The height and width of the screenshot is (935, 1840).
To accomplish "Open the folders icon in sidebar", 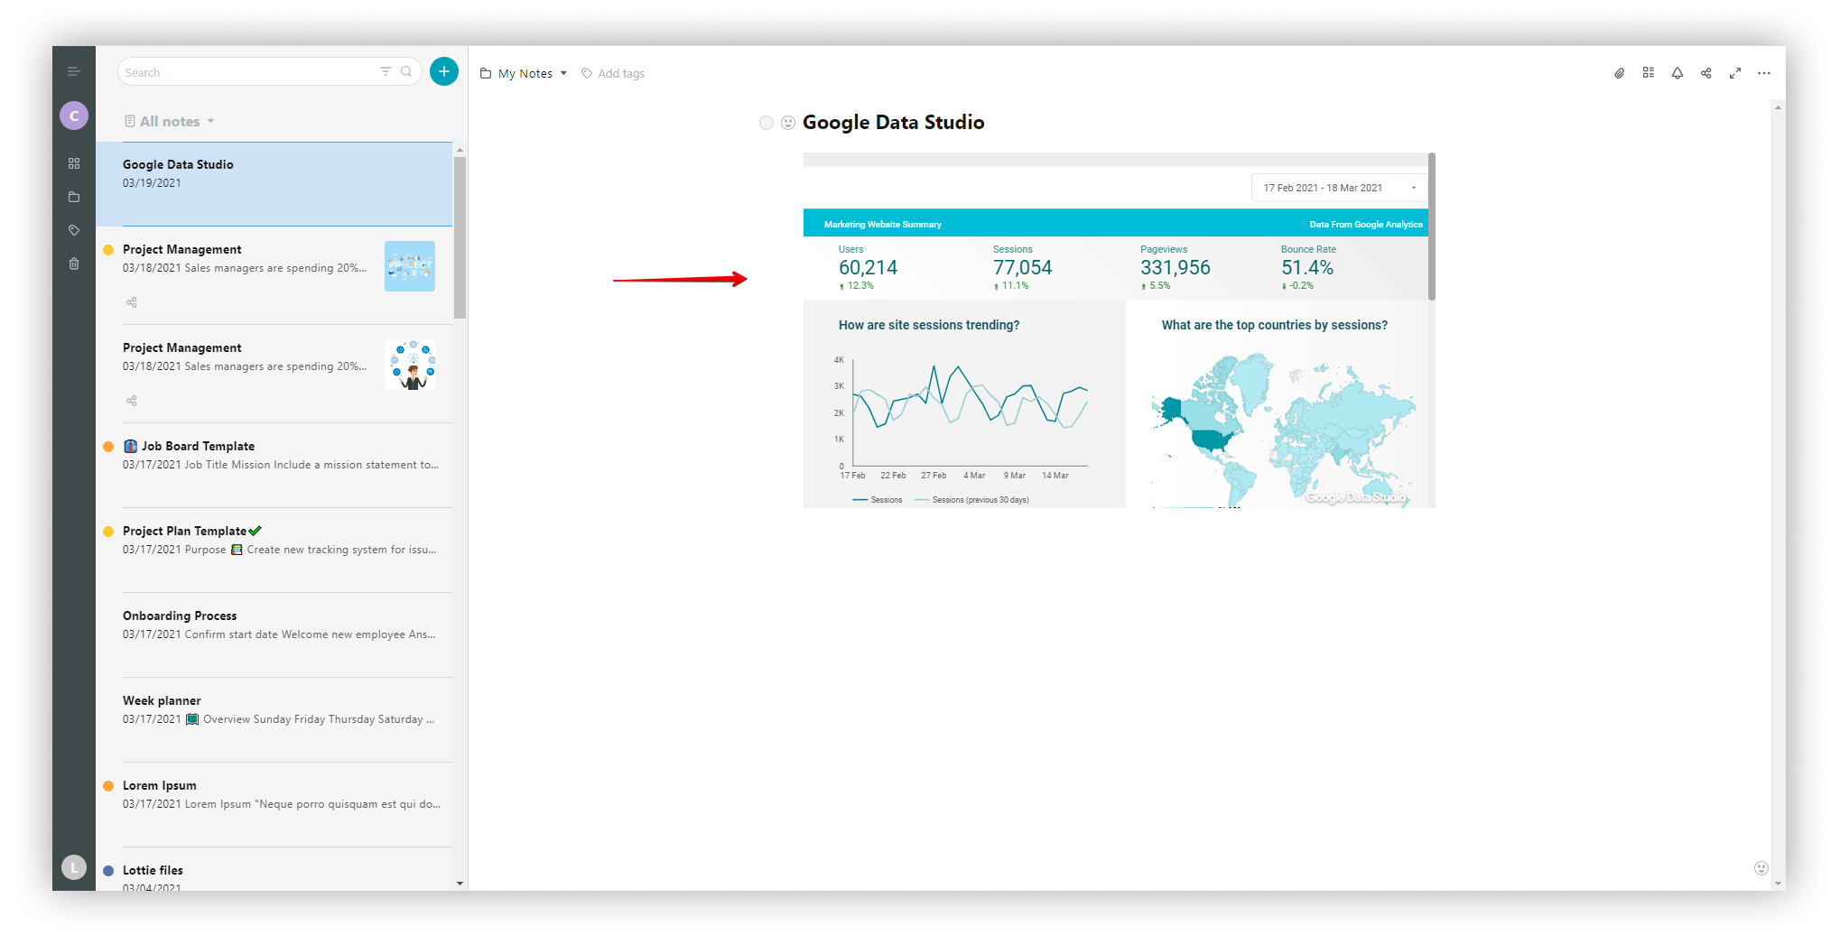I will (74, 197).
